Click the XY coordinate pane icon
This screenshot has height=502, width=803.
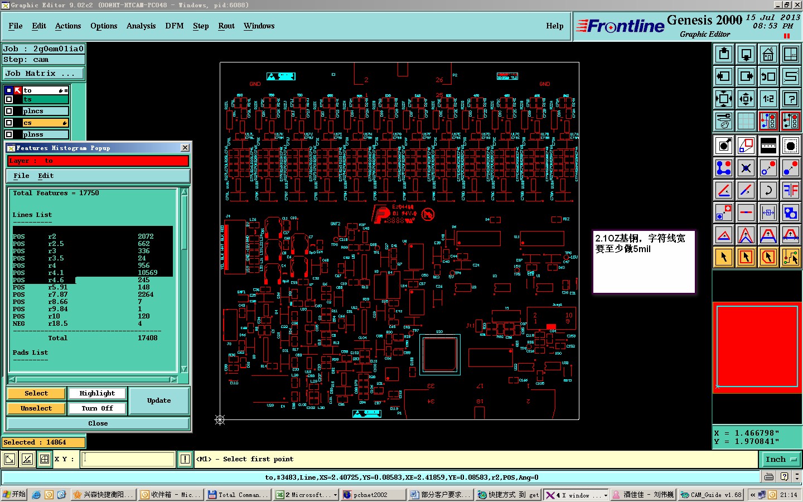pyautogui.click(x=790, y=54)
